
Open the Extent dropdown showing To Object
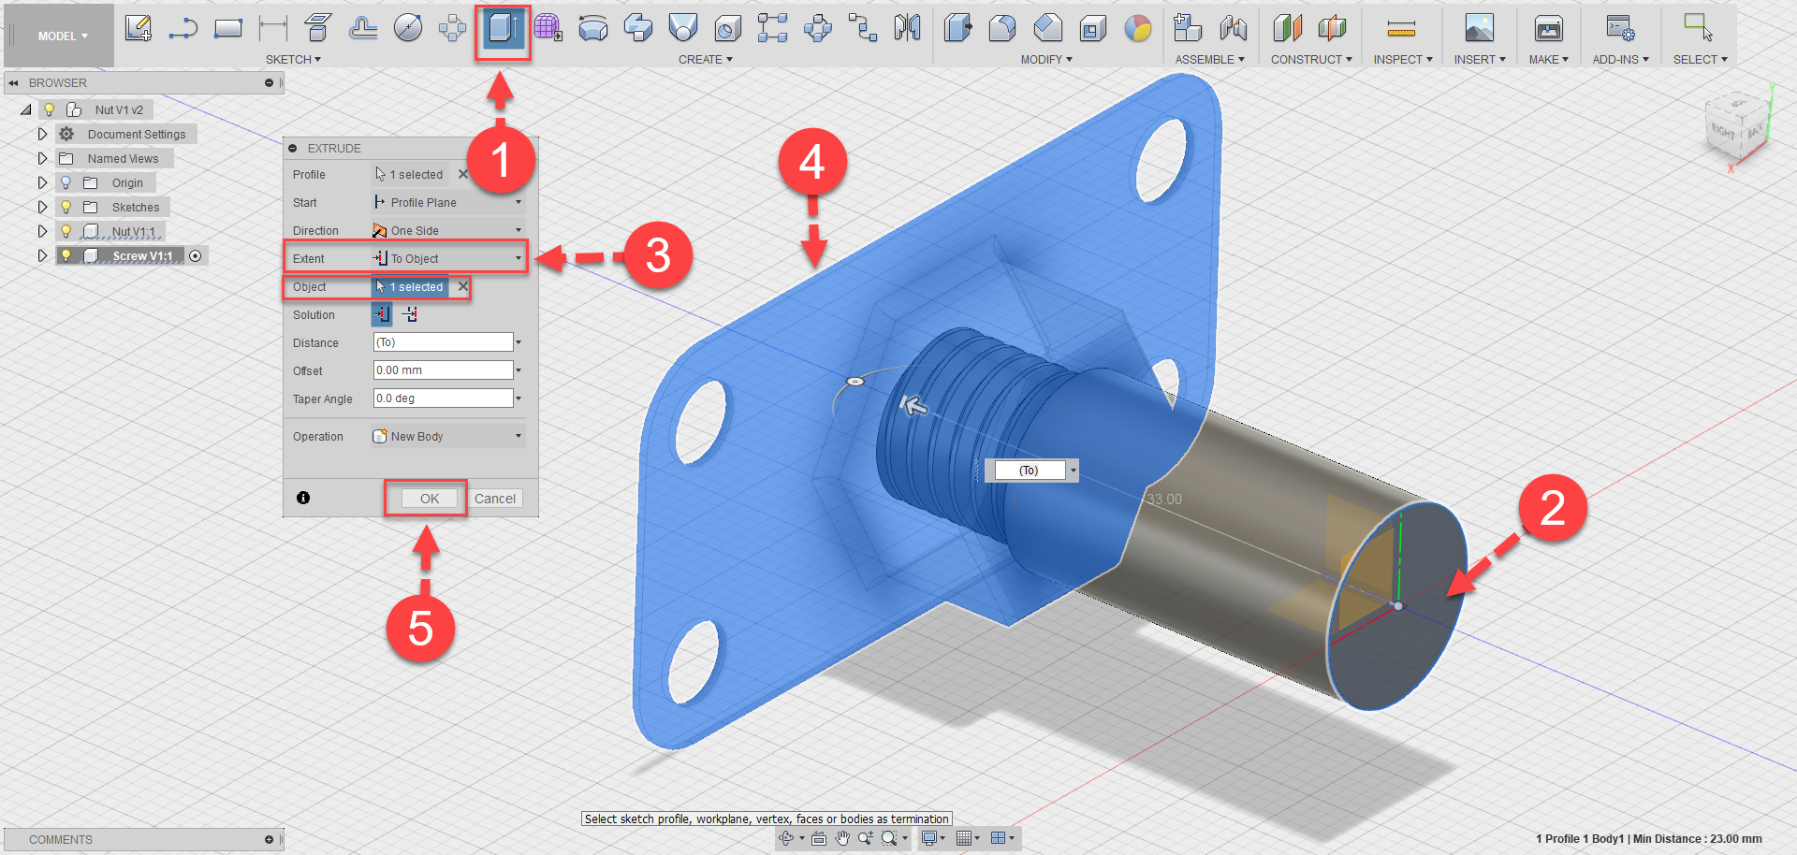pyautogui.click(x=447, y=257)
